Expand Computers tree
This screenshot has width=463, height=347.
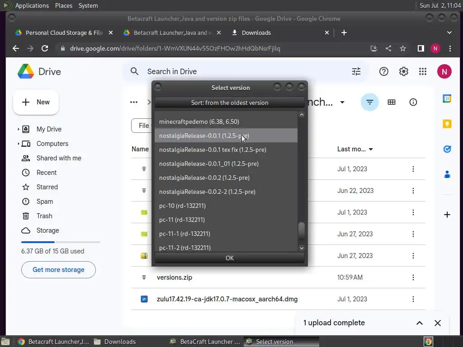click(x=18, y=144)
